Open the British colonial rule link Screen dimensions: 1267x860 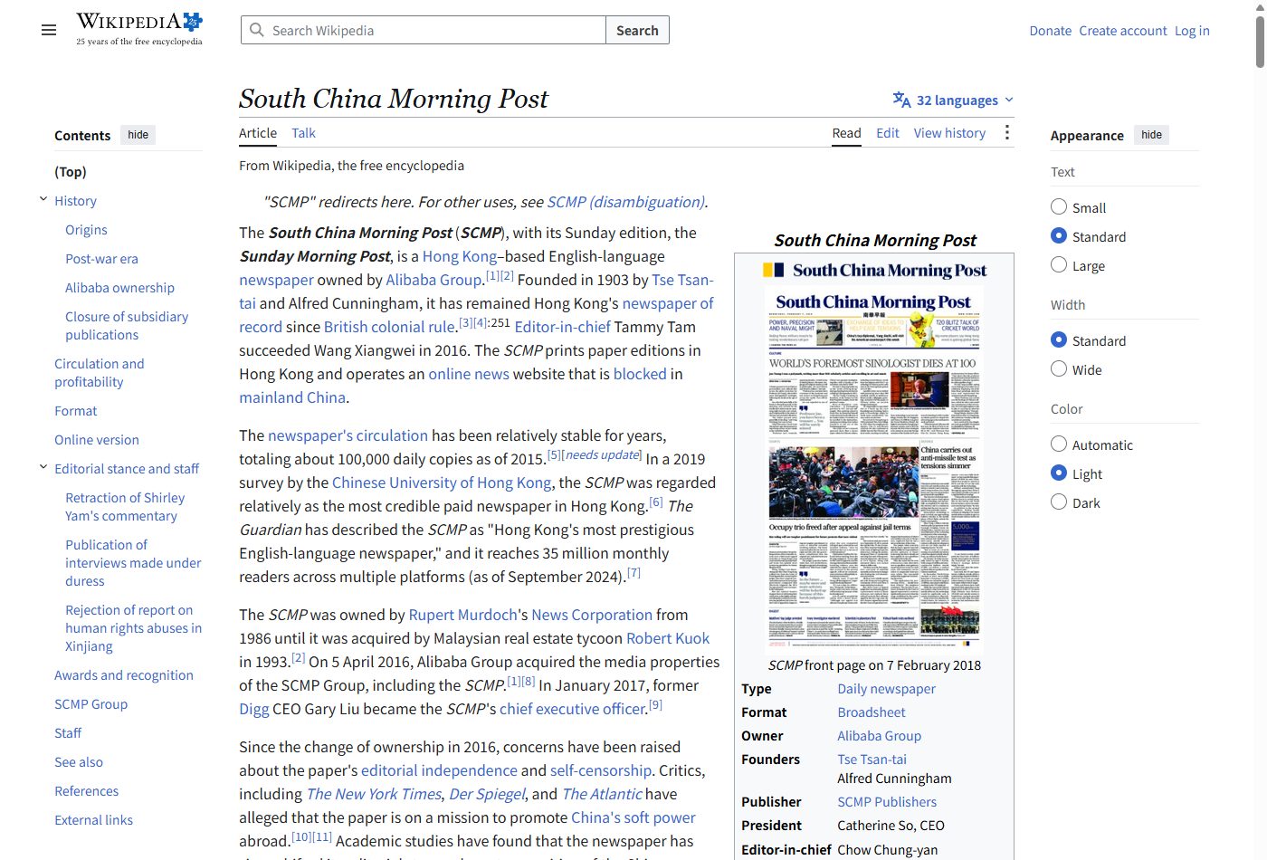tap(389, 327)
